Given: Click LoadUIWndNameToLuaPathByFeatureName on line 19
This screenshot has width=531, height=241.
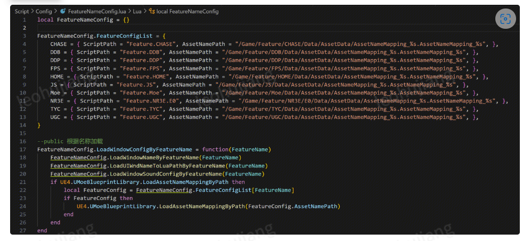Looking at the screenshot, I should tap(168, 166).
